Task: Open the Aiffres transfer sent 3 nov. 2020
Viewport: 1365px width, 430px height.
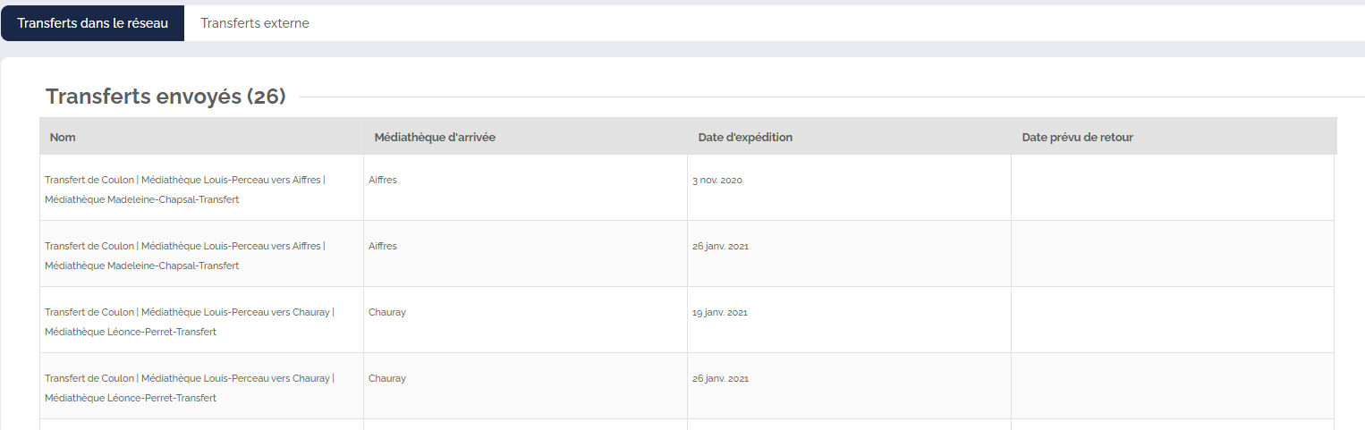Action: [x=185, y=190]
